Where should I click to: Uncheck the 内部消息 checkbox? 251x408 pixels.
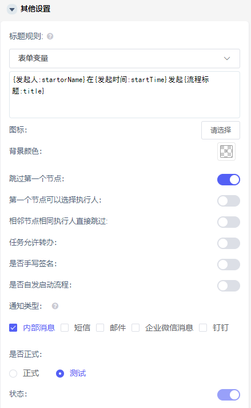(13, 328)
